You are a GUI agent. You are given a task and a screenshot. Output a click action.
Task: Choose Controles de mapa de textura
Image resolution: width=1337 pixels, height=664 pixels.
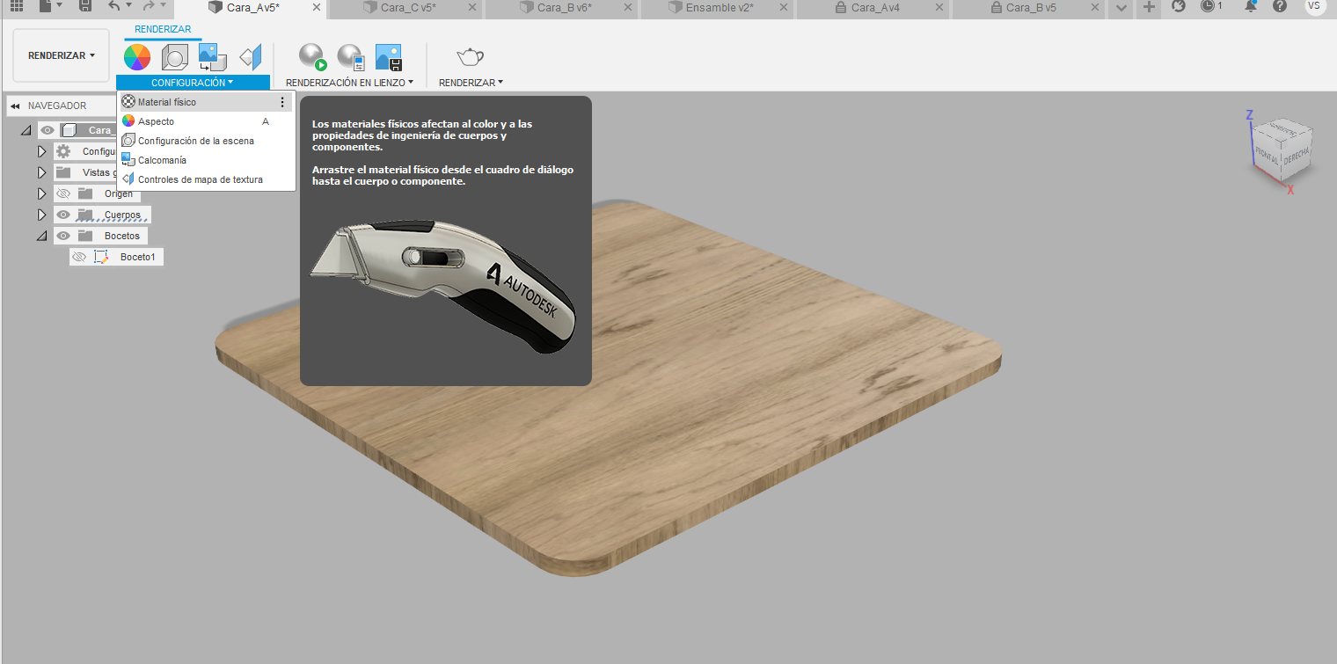[206, 179]
